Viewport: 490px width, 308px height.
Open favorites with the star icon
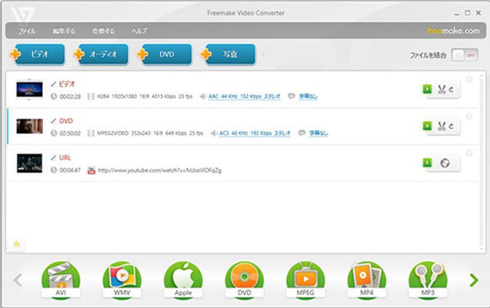(16, 243)
